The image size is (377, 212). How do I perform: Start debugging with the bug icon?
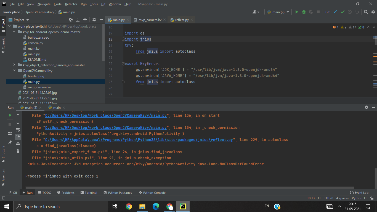pyautogui.click(x=304, y=12)
